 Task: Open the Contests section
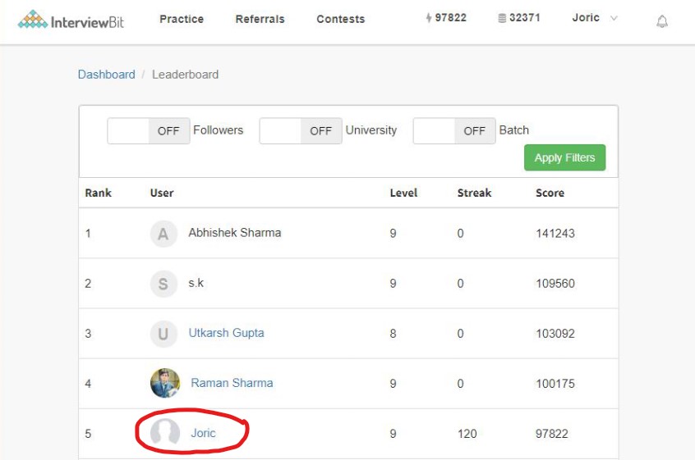[x=341, y=19]
